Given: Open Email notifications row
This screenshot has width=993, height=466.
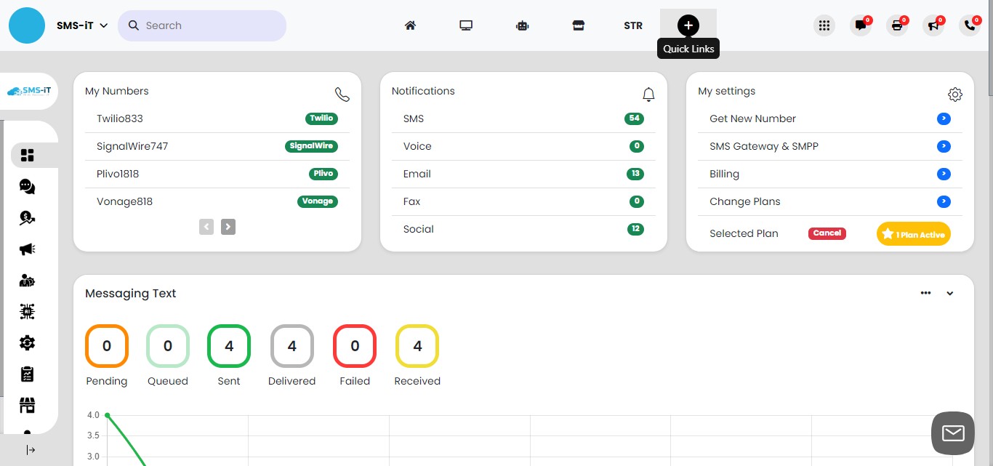Looking at the screenshot, I should click(523, 174).
